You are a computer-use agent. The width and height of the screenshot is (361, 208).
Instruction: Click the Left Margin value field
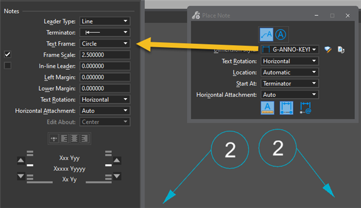click(x=105, y=77)
